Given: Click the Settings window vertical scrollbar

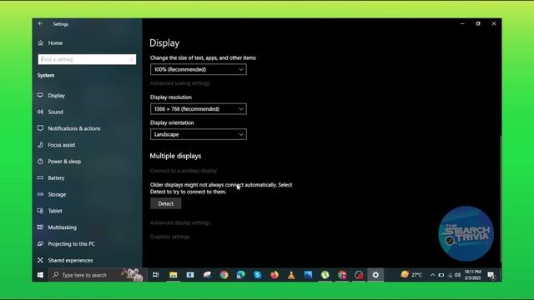Looking at the screenshot, I should pos(501,199).
